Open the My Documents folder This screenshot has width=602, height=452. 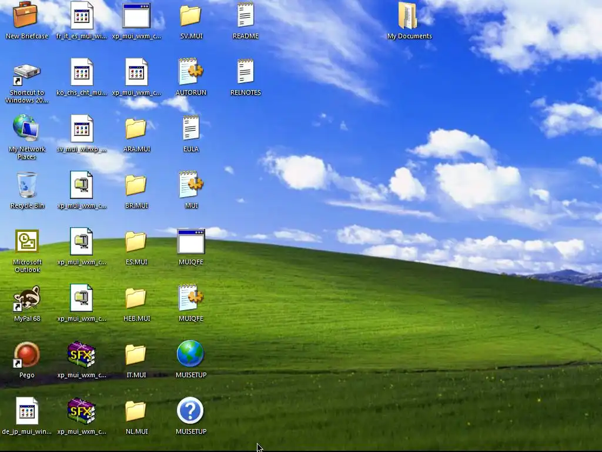(x=408, y=15)
